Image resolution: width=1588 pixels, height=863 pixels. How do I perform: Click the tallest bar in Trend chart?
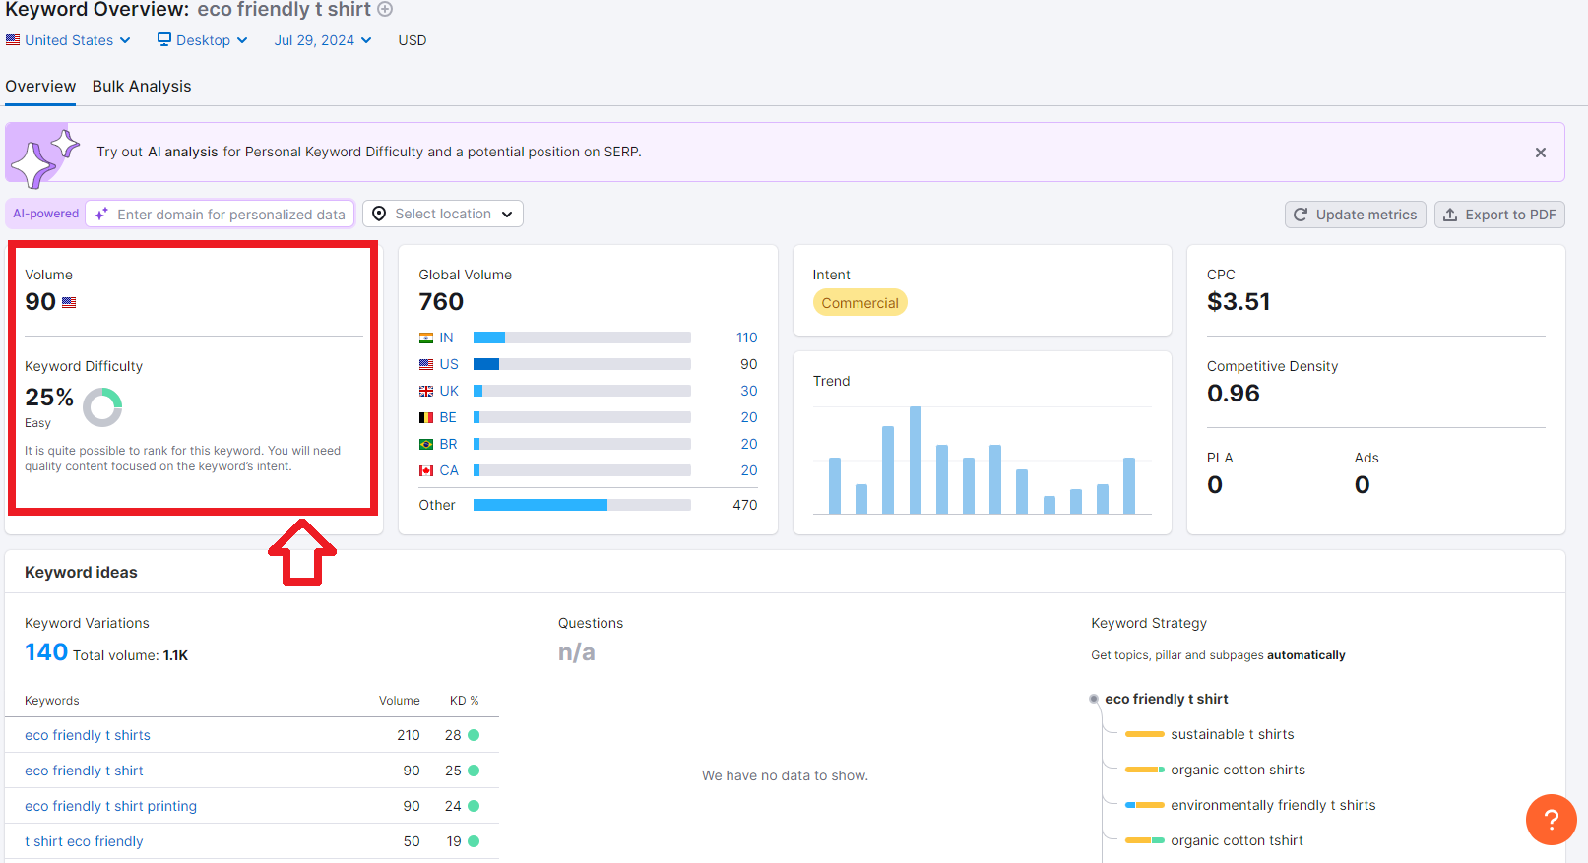coord(916,460)
